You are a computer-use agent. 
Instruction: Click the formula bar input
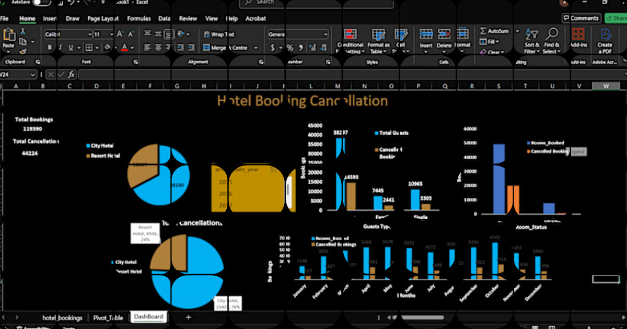point(353,75)
